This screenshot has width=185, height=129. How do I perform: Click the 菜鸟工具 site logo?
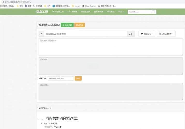click(x=42, y=12)
